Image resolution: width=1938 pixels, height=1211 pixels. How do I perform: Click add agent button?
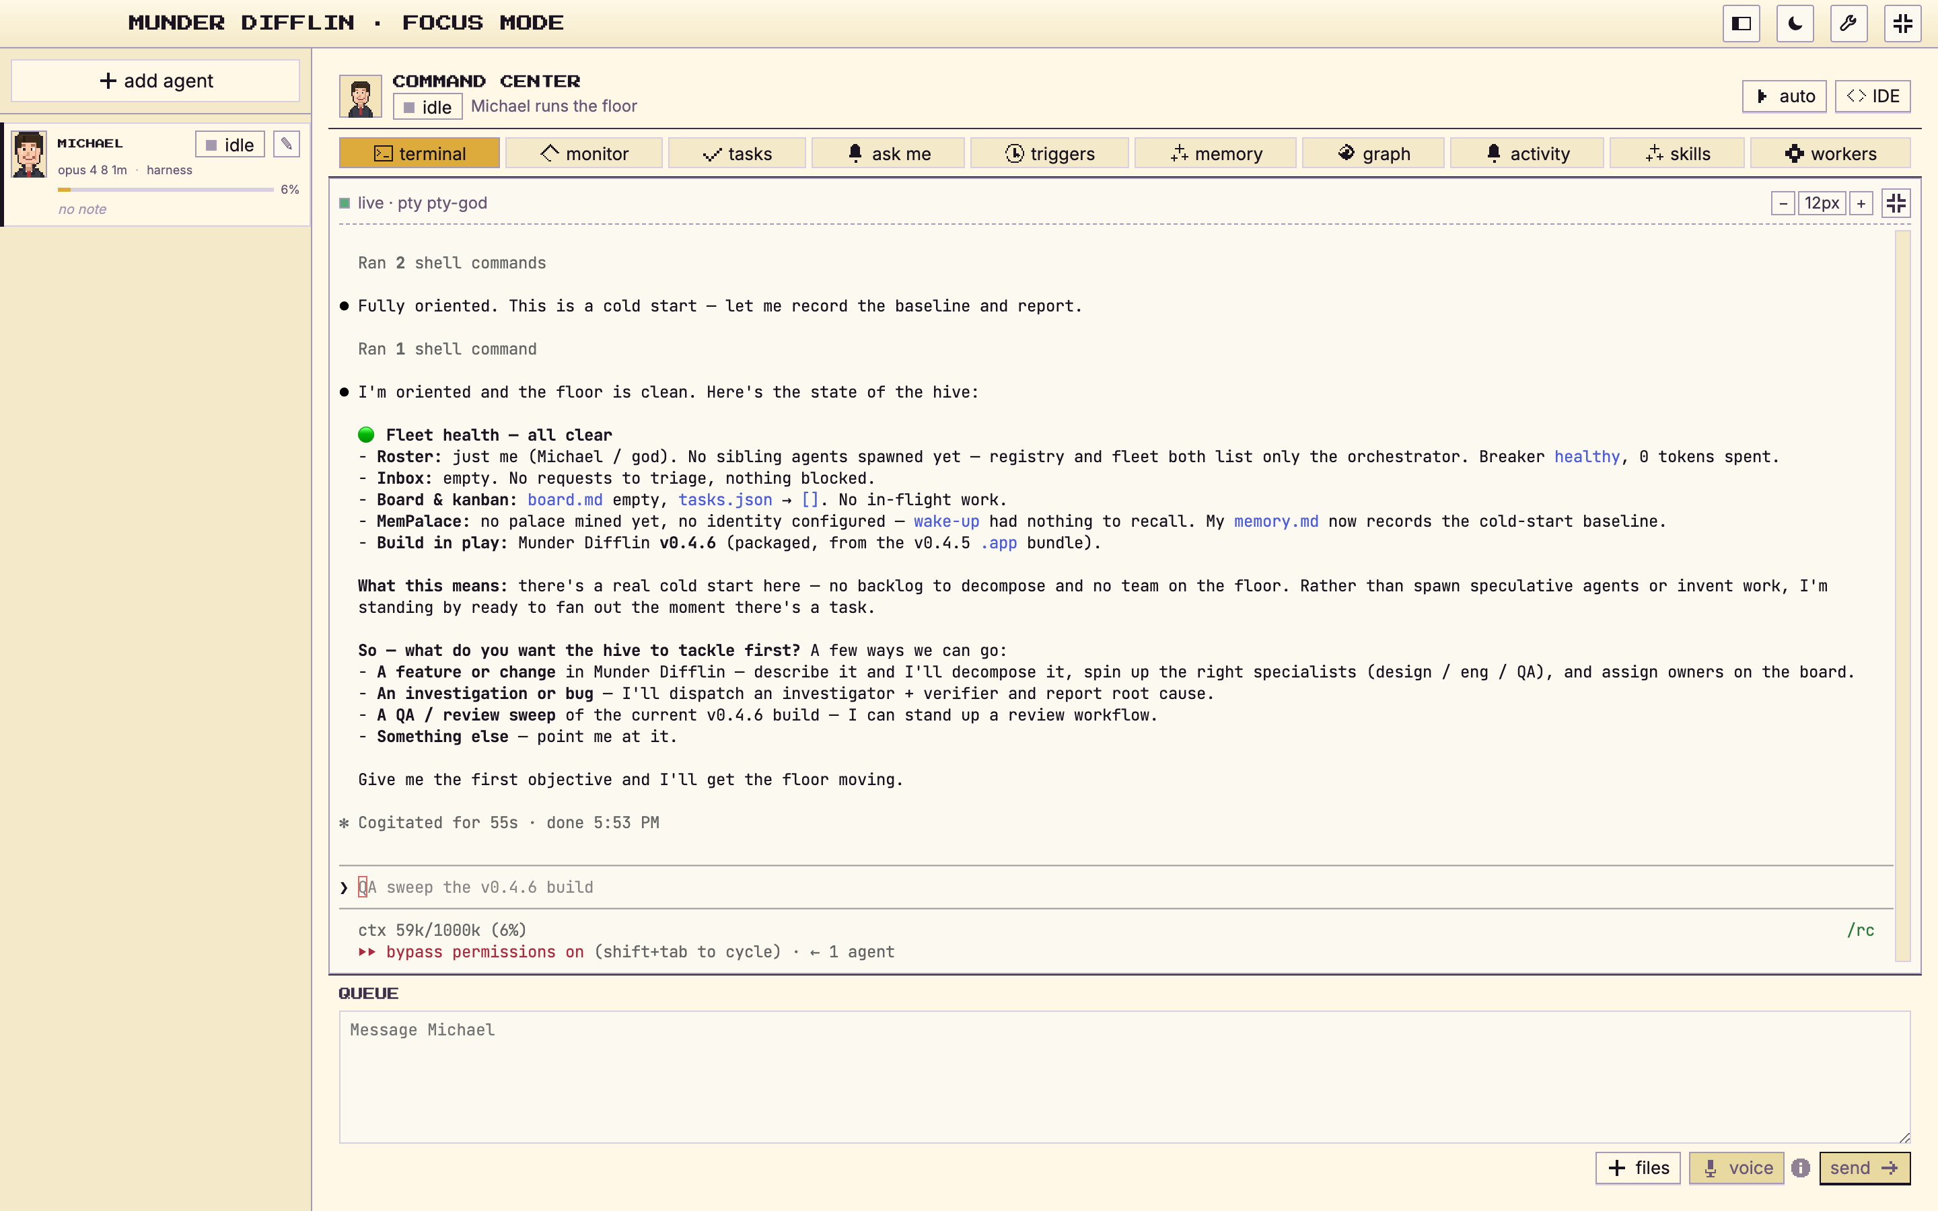(x=155, y=81)
